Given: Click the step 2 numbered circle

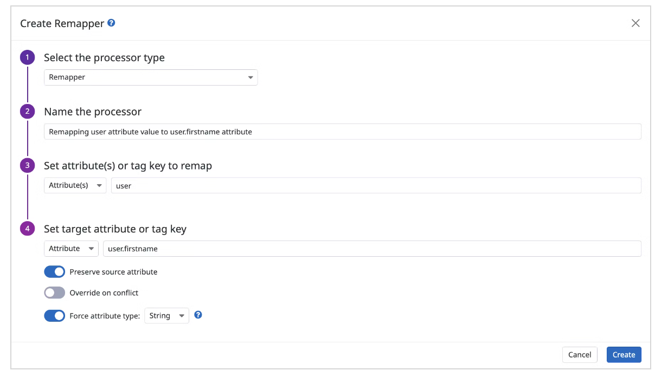Looking at the screenshot, I should 27,111.
